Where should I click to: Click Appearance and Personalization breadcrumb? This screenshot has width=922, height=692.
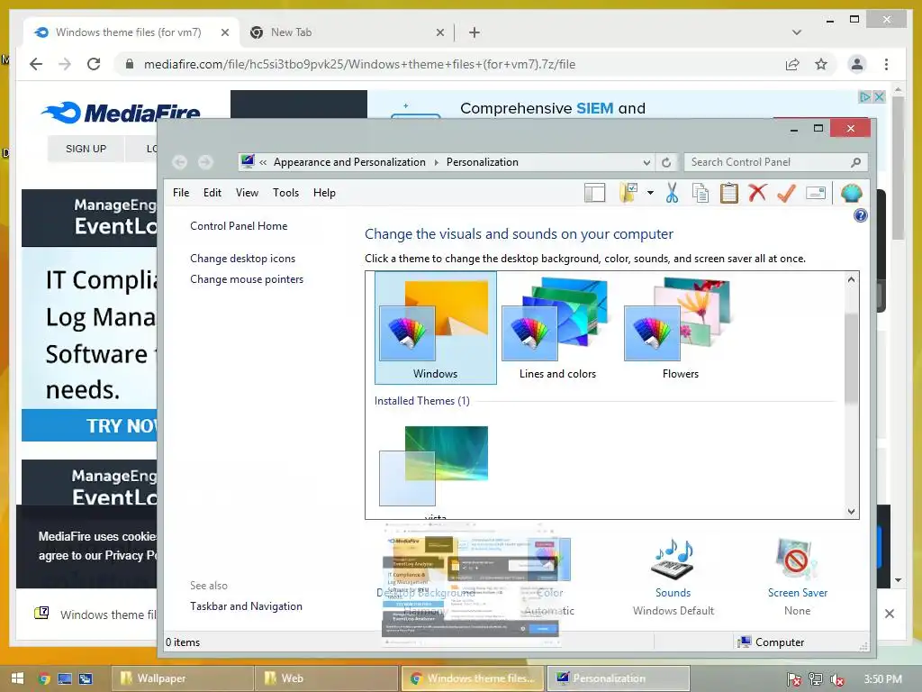tap(349, 162)
